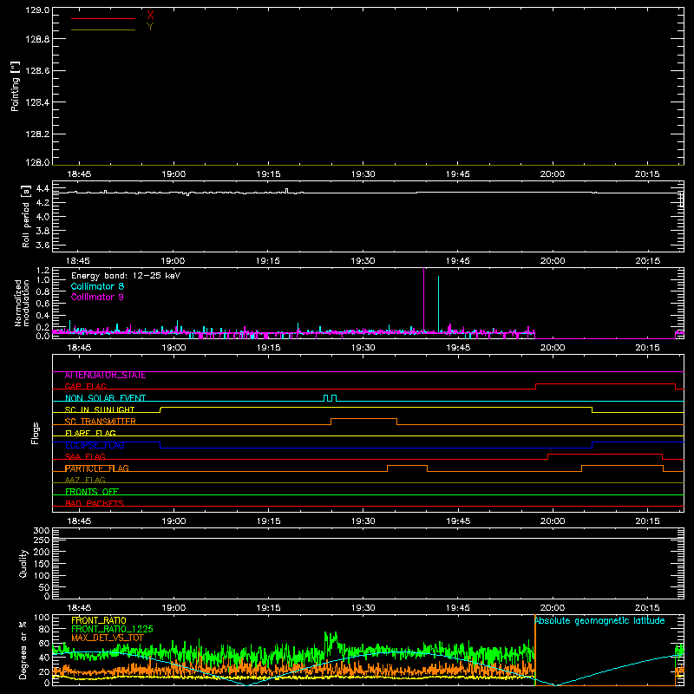This screenshot has height=694, width=694.
Task: Click the 300 tick on Quality axis
Action: click(x=42, y=531)
